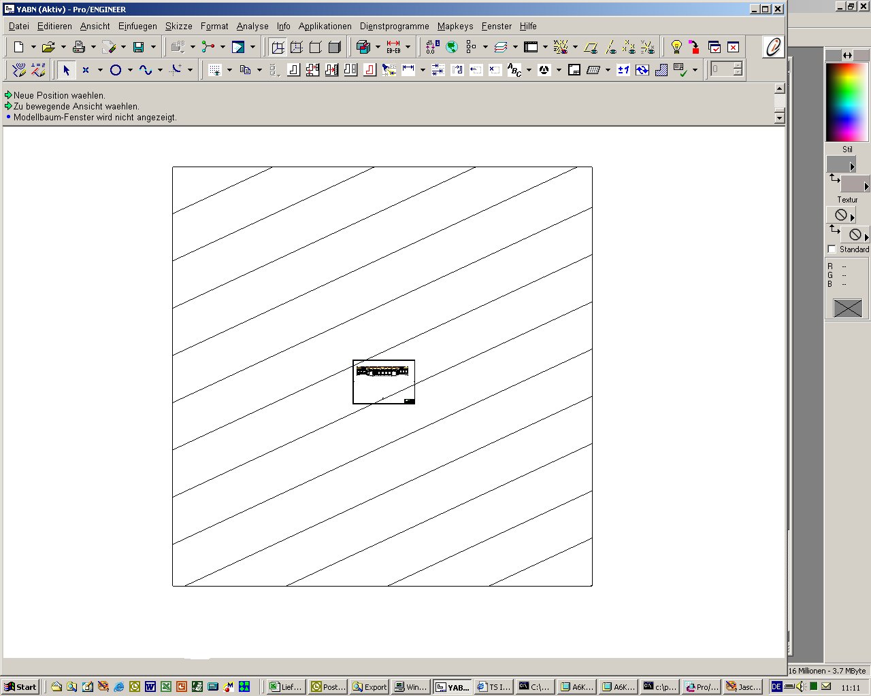The height and width of the screenshot is (696, 871).
Task: Switch to the Export taskbar button
Action: pyautogui.click(x=369, y=686)
